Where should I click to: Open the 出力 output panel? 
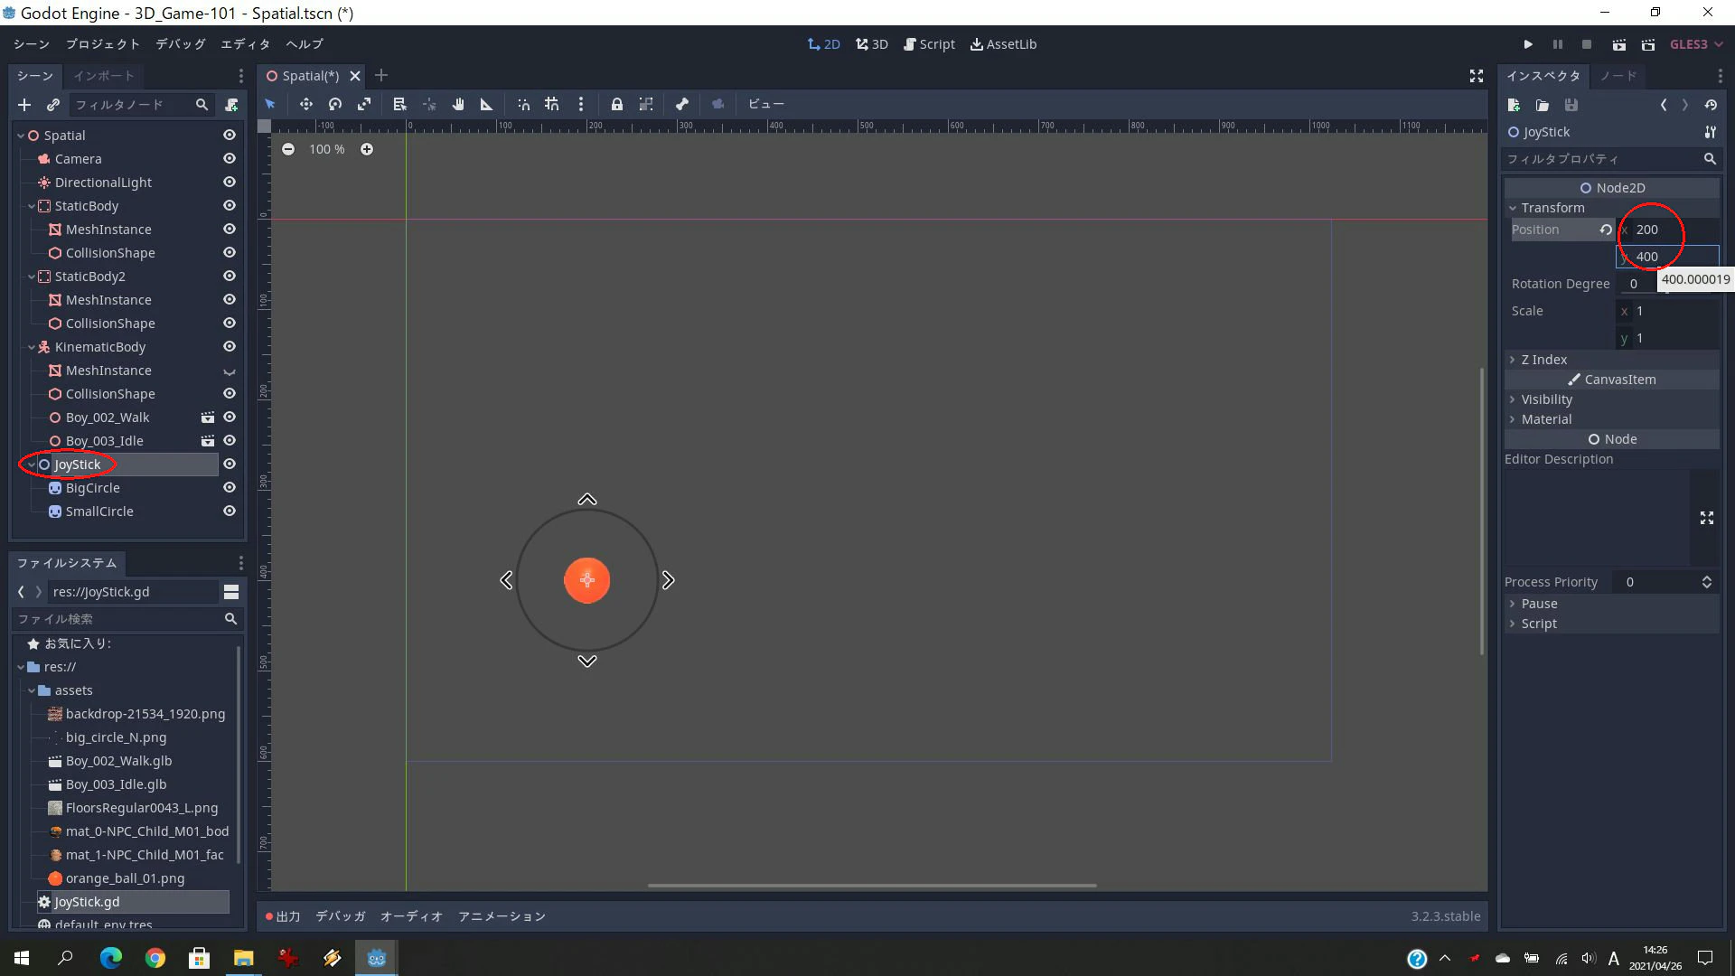pyautogui.click(x=283, y=916)
